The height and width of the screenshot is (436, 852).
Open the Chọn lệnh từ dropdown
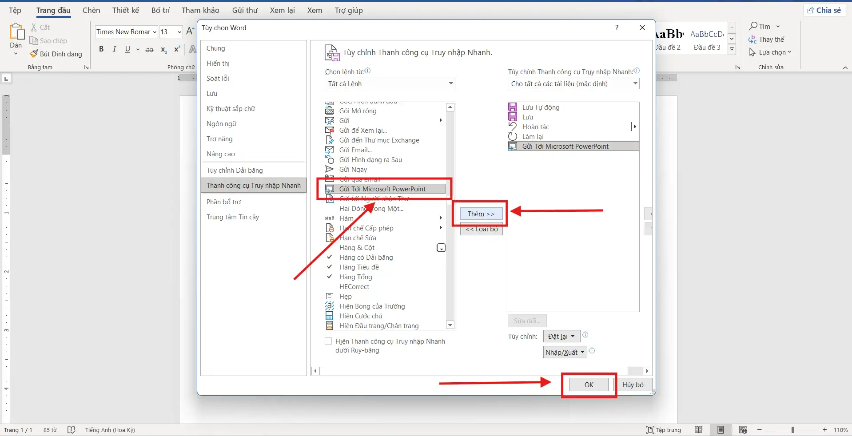coord(390,83)
